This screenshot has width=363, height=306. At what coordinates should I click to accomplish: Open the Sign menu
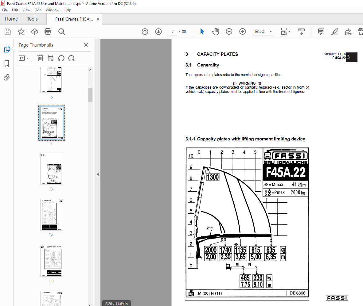point(38,10)
